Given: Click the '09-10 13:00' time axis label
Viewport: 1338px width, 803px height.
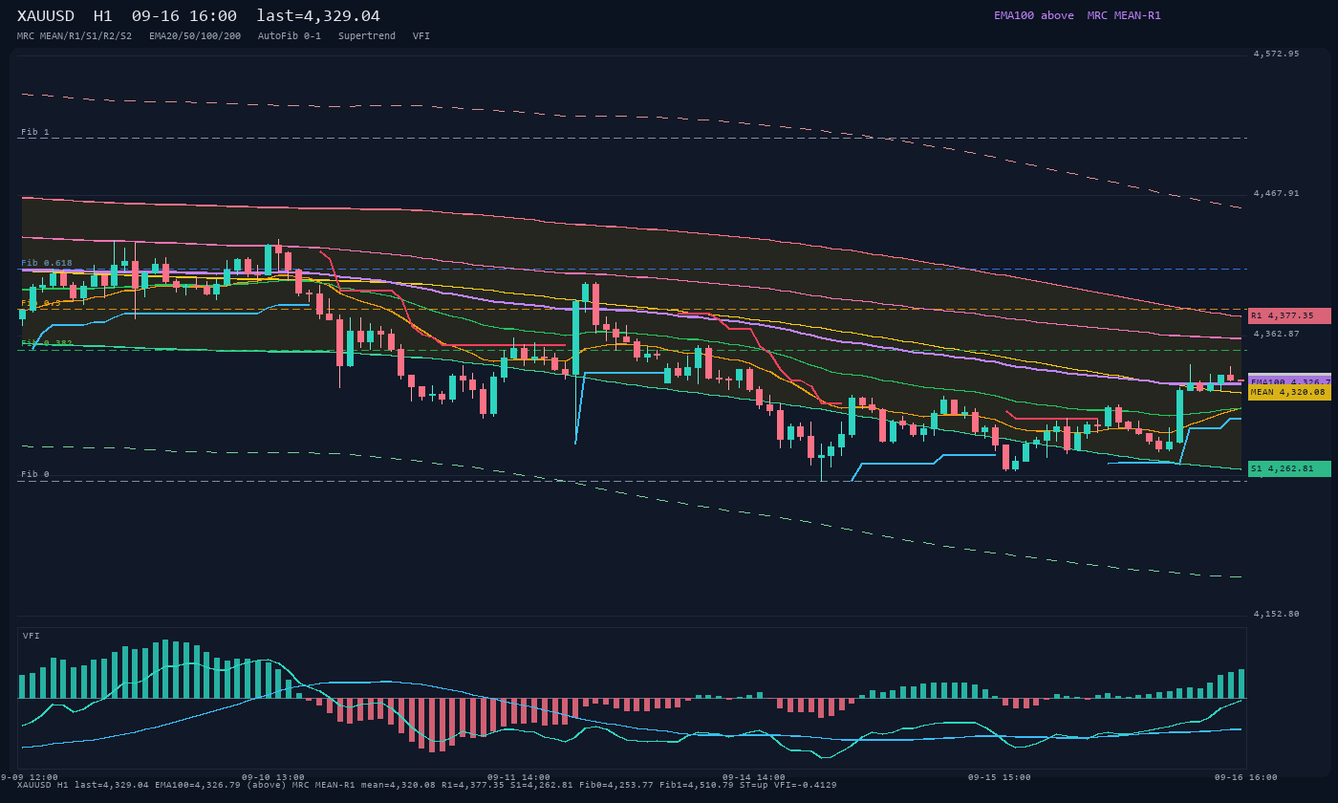Looking at the screenshot, I should [x=273, y=777].
